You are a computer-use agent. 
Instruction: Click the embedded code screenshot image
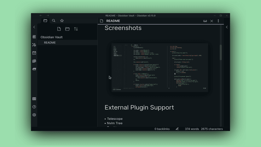[159, 68]
